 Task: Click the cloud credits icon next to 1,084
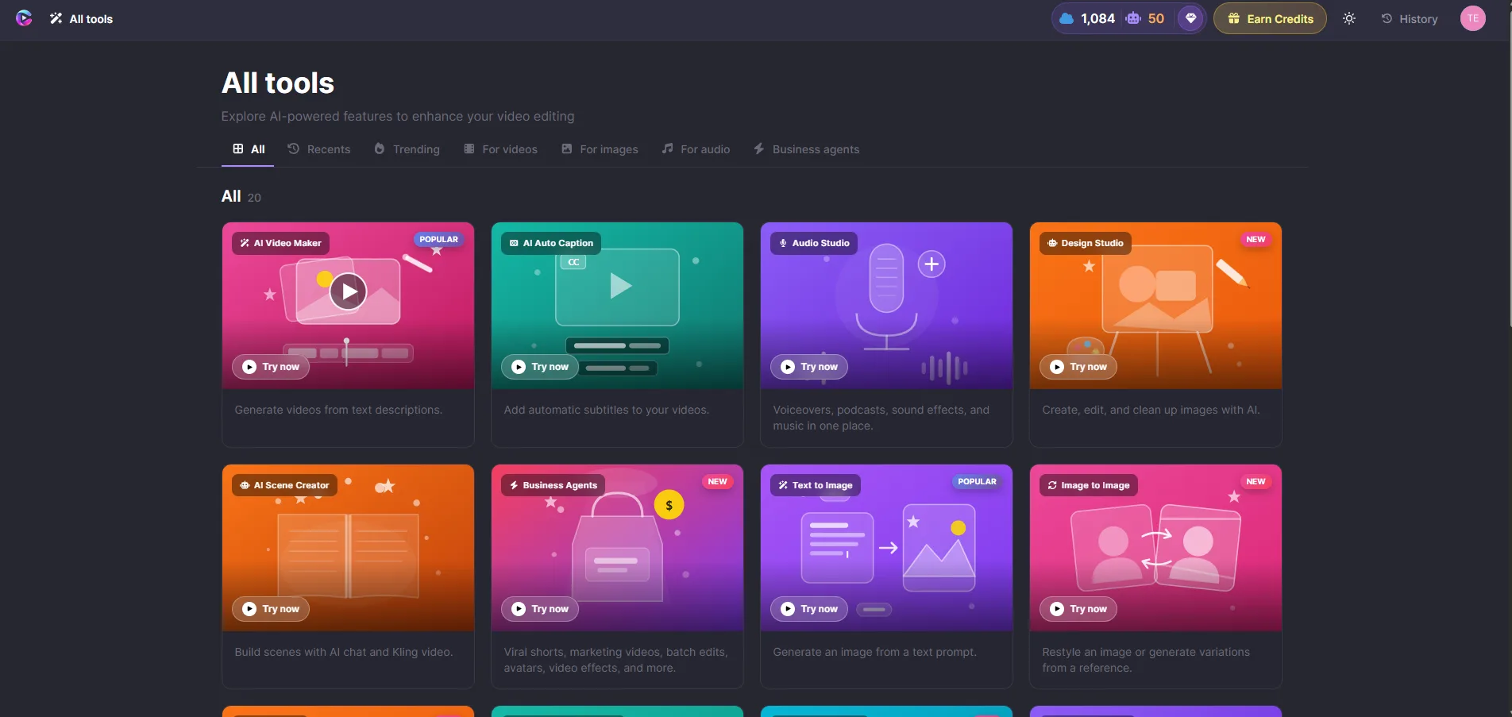[1066, 18]
